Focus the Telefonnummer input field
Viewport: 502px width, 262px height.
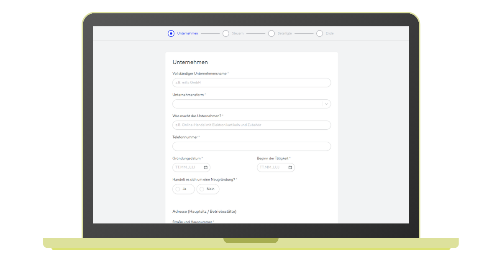coord(251,146)
